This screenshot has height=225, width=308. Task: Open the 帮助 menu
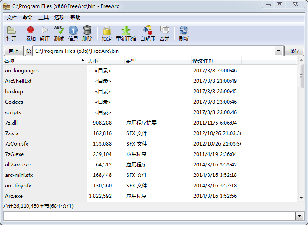pyautogui.click(x=75, y=18)
